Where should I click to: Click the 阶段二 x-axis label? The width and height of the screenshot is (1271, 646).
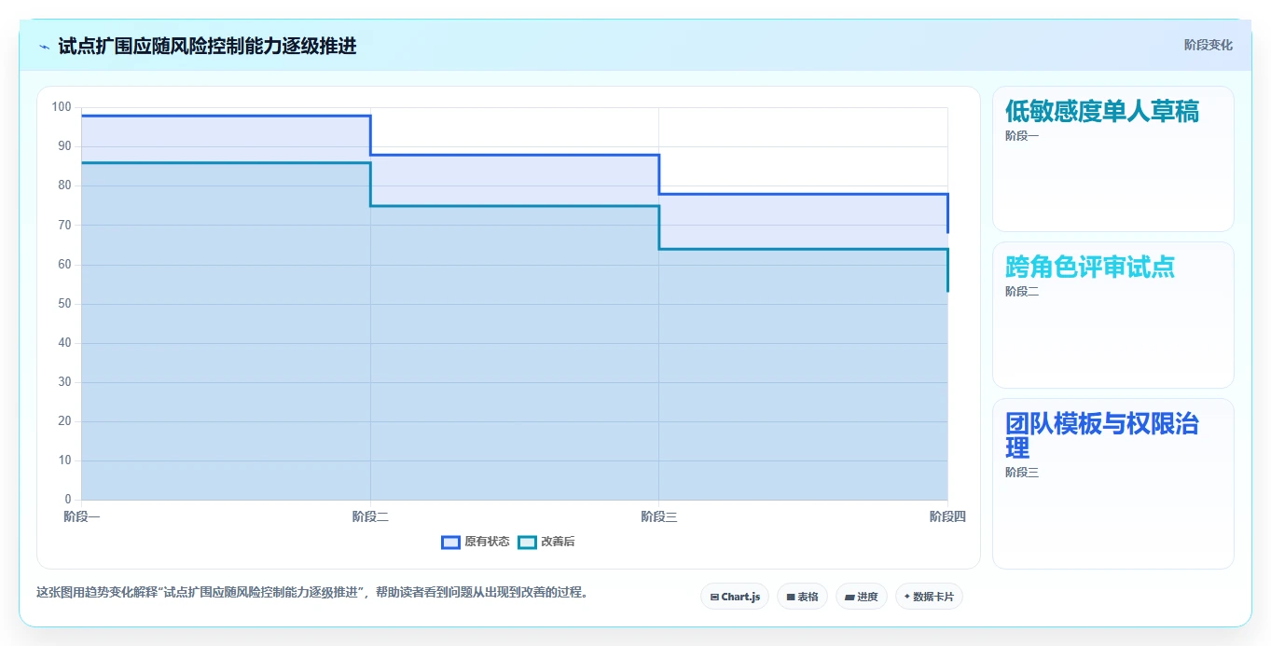(370, 516)
